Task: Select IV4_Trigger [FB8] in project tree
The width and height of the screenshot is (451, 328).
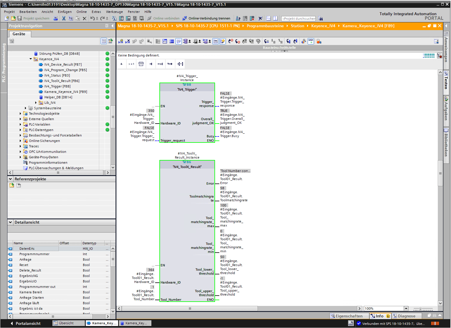Action: point(57,86)
